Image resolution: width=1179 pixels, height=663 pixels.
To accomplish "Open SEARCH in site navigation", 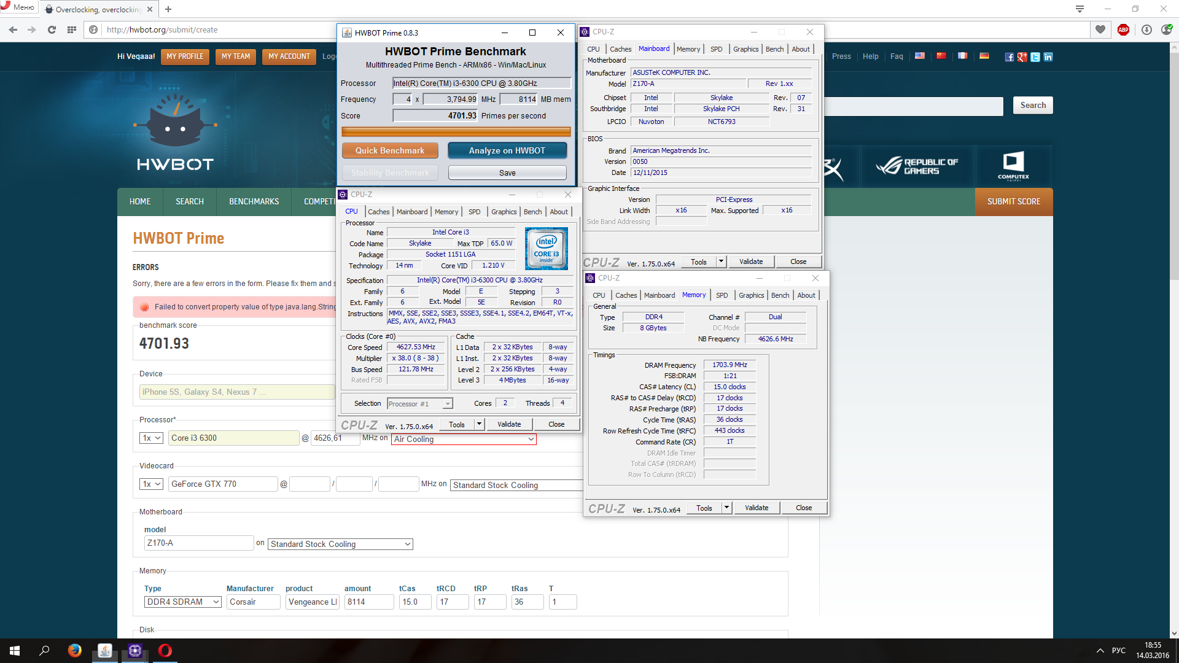I will [x=189, y=201].
